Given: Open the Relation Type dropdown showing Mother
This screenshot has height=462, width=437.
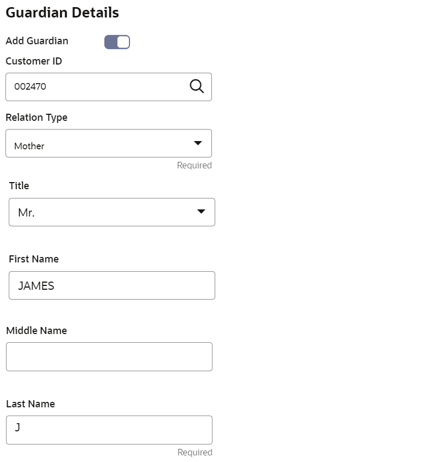Looking at the screenshot, I should 109,143.
